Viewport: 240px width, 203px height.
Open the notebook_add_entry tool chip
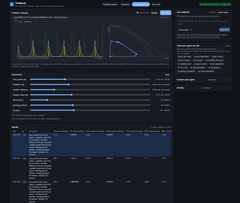(214, 60)
